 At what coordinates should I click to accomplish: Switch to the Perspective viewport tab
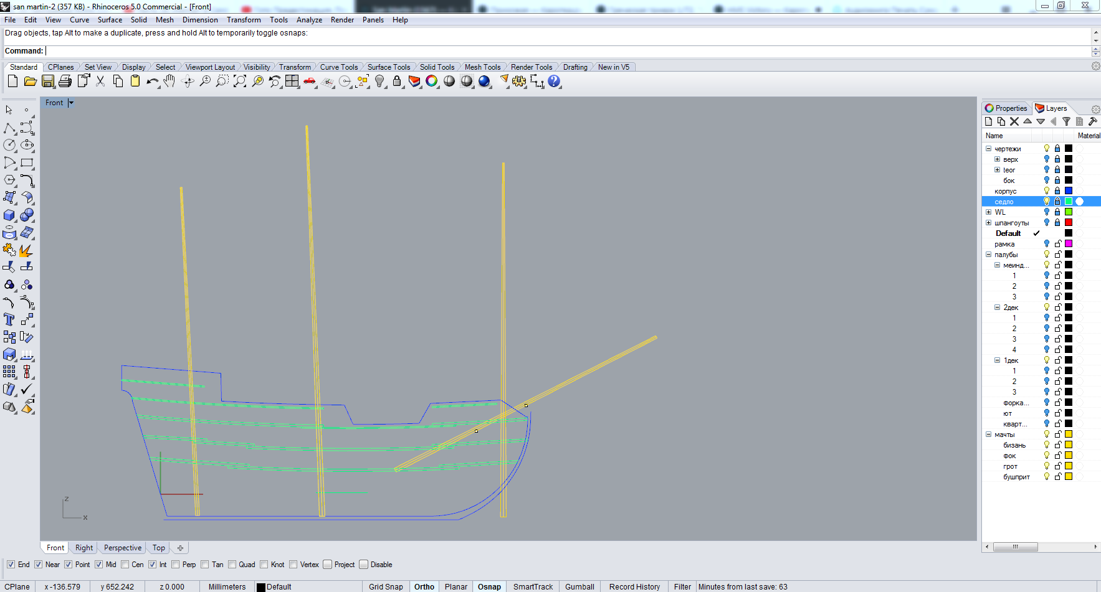[x=123, y=548]
